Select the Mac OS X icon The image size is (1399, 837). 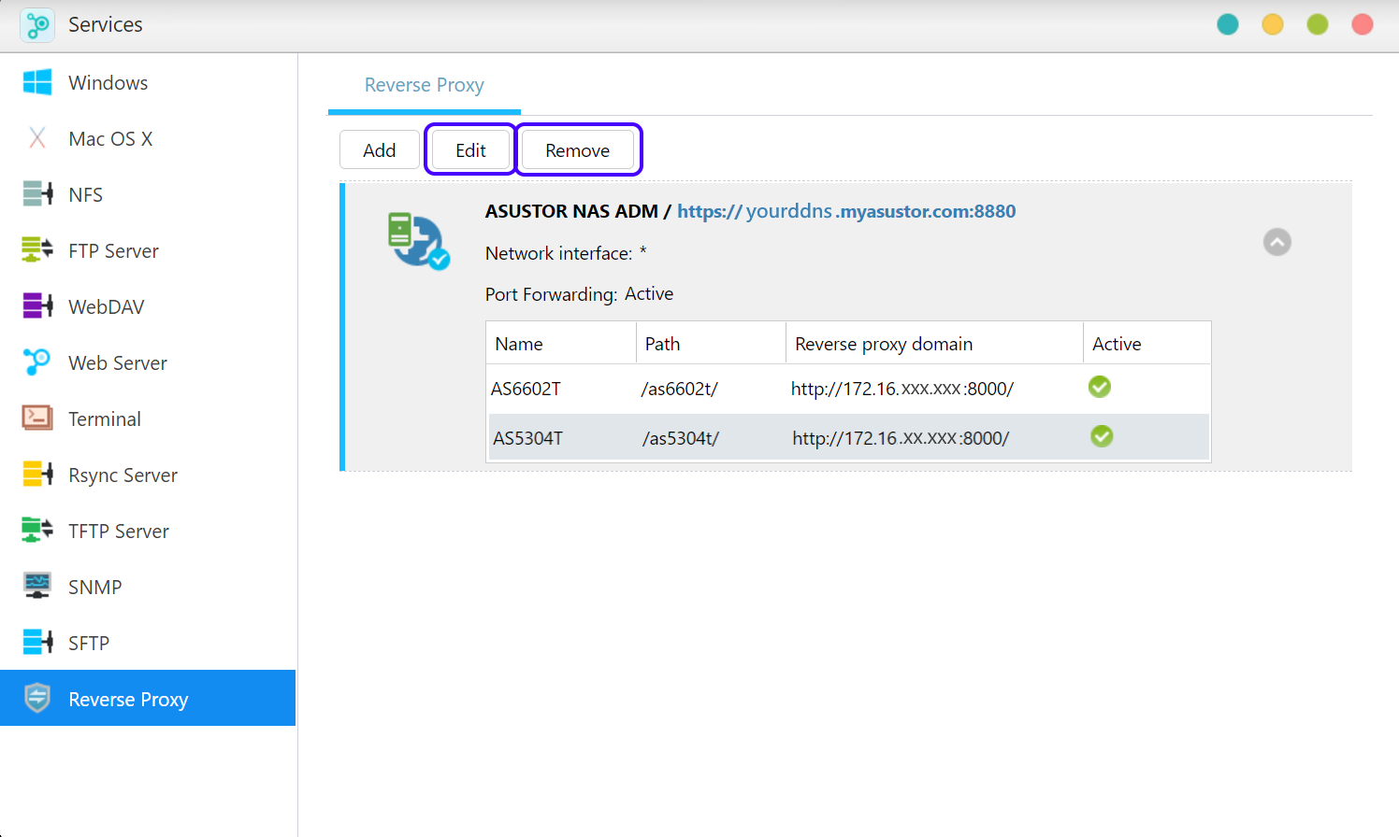(x=37, y=138)
